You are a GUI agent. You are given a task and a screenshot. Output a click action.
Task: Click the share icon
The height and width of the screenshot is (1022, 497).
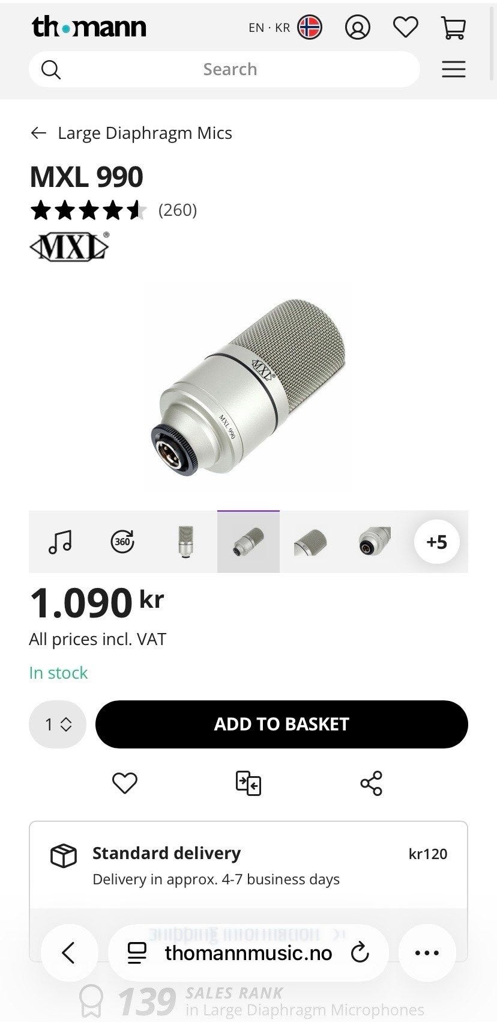click(371, 783)
